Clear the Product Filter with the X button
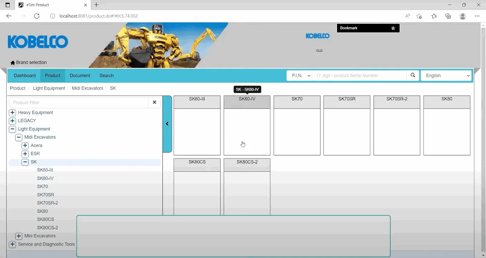The width and height of the screenshot is (486, 258). click(x=154, y=102)
